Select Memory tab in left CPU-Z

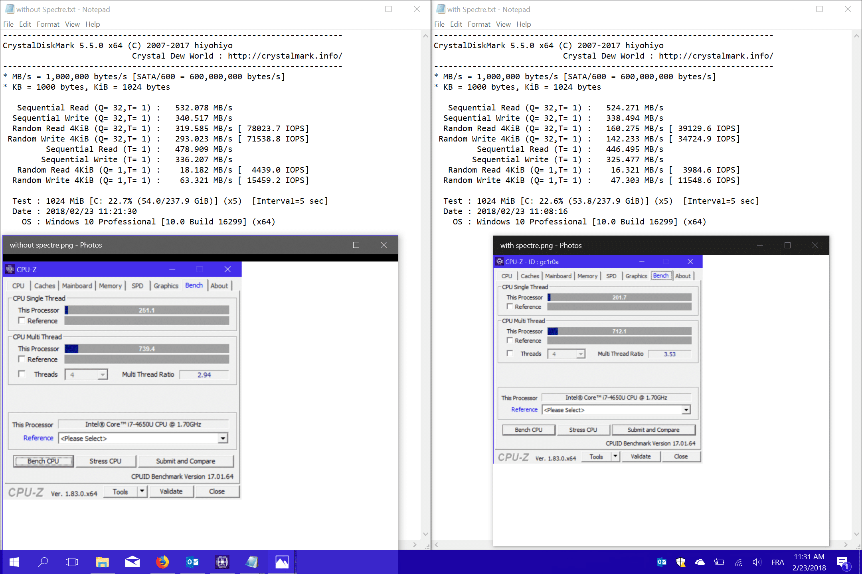(x=110, y=285)
